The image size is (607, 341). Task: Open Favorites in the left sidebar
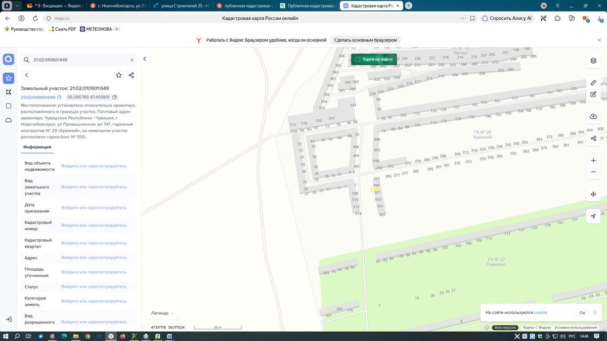(9, 78)
